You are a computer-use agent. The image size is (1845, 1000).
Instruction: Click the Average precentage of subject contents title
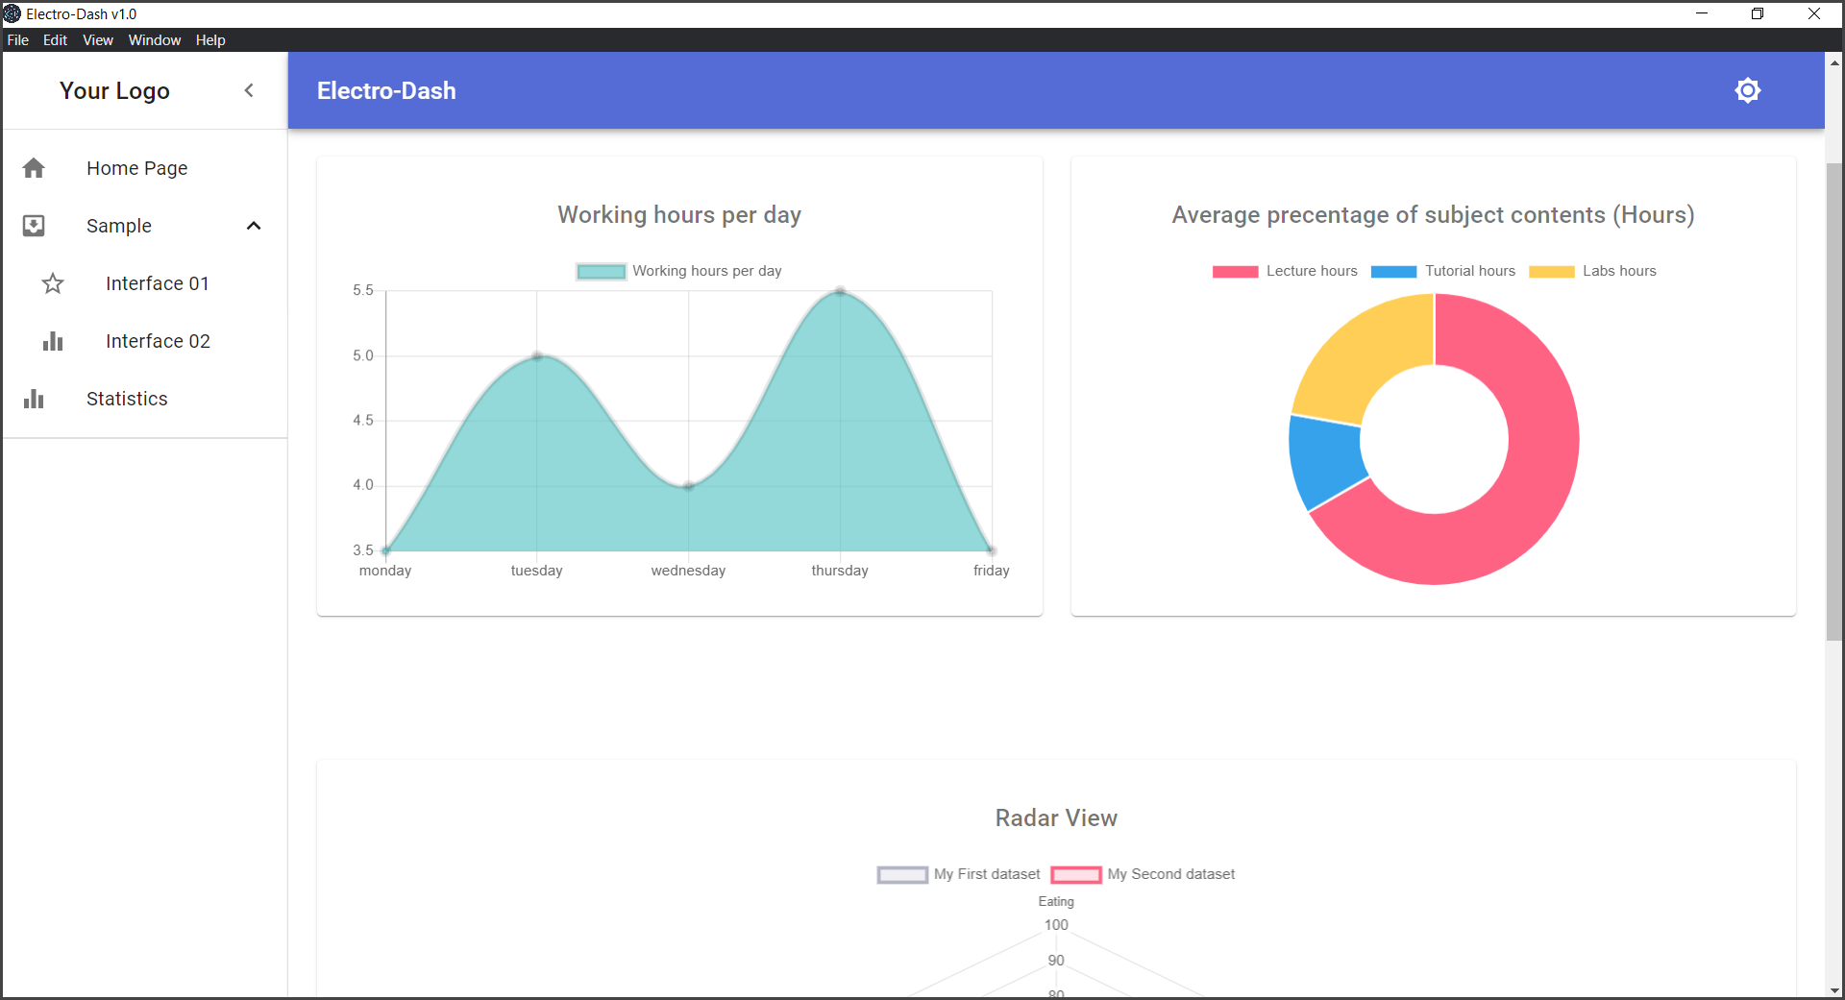pos(1433,214)
